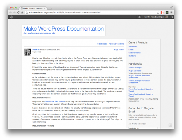Screen dimensions: 182x140
Task: Click the 'Documentation Tracking' heading text
Action: (x=43, y=126)
